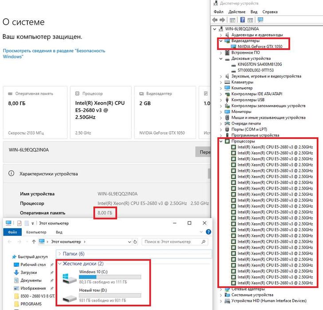This screenshot has height=310, width=323.
Task: Open quick access toolbar customize dropdown
Action: (x=32, y=223)
